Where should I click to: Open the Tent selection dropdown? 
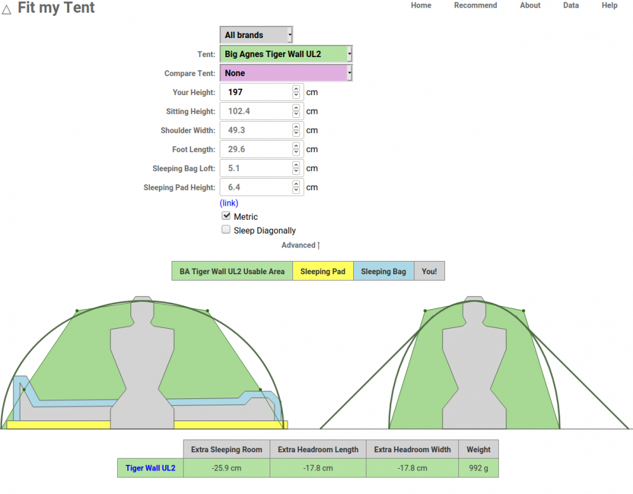[x=286, y=54]
